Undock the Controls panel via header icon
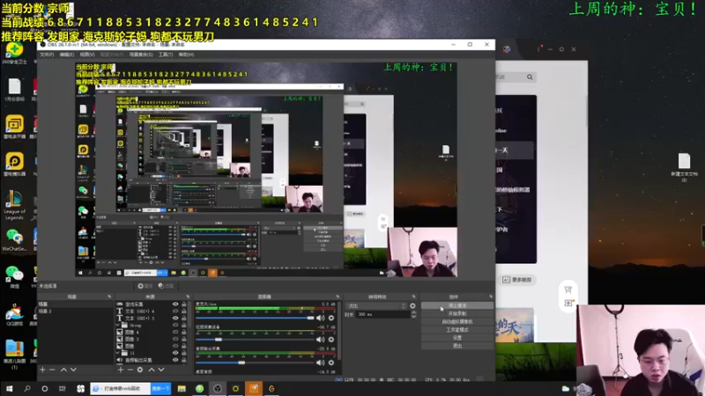Viewport: 705px width, 396px height. (491, 297)
